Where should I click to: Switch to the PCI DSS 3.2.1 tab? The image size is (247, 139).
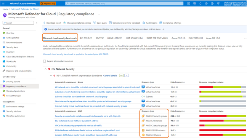86,38
